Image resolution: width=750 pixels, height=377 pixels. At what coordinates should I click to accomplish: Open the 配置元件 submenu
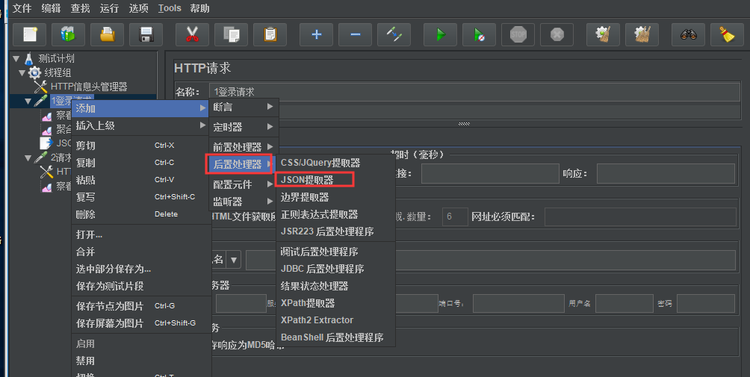point(243,184)
